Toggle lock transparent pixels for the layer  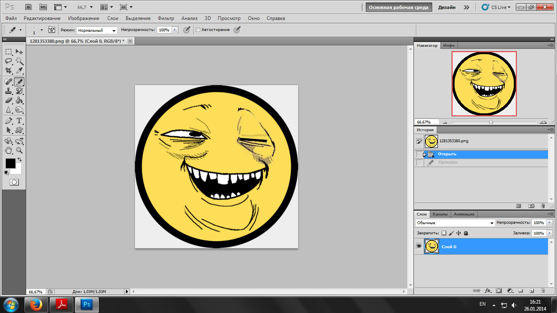click(444, 233)
